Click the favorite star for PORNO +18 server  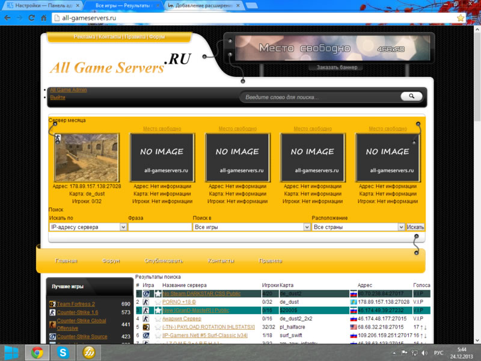tap(158, 302)
